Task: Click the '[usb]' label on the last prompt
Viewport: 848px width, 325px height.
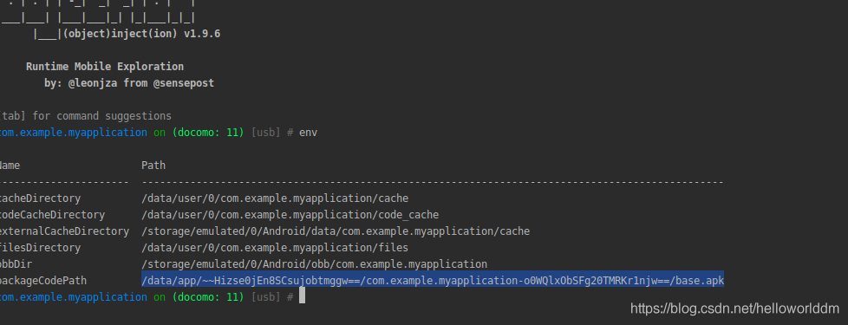Action: (266, 297)
